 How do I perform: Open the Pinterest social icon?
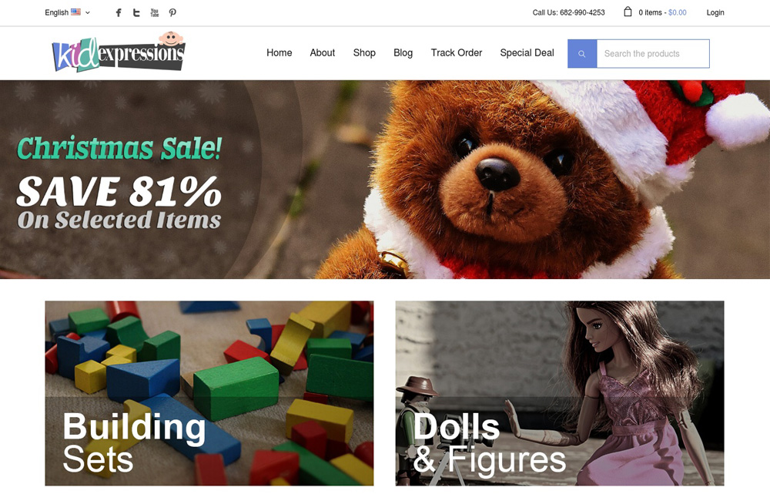[x=172, y=13]
